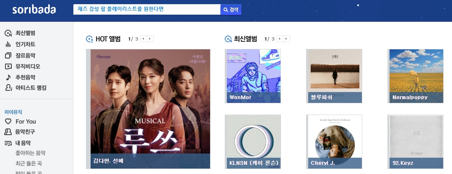Click the For You heart icon
The width and height of the screenshot is (452, 174).
8,121
